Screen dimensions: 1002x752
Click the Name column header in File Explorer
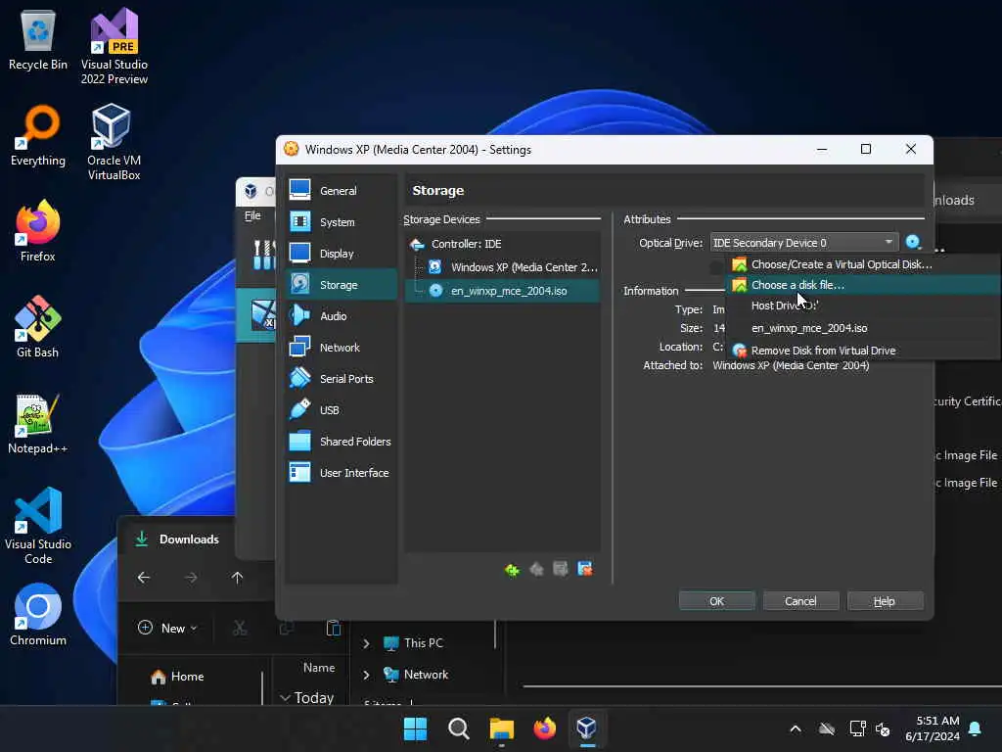(x=319, y=668)
